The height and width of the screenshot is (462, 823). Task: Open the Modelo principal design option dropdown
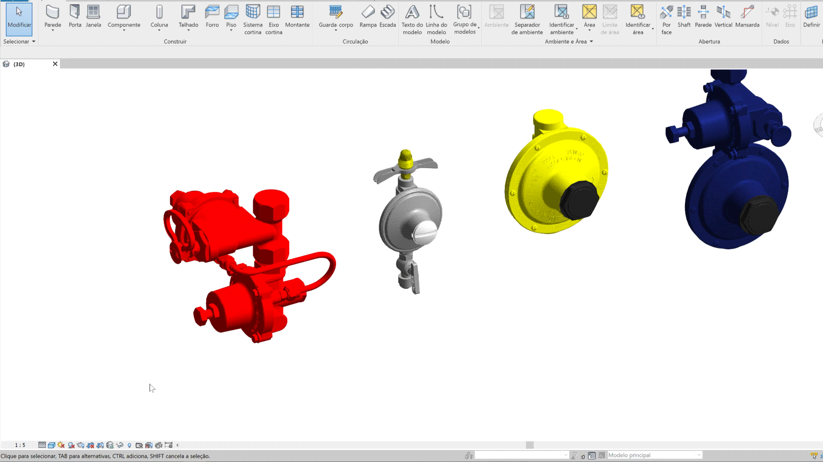pyautogui.click(x=699, y=455)
